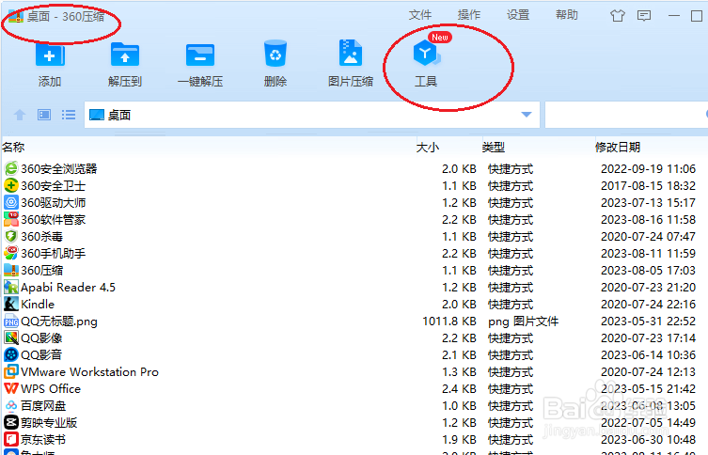This screenshot has width=708, height=455.
Task: Click the VMware Workstation Pro icon
Action: coord(11,371)
